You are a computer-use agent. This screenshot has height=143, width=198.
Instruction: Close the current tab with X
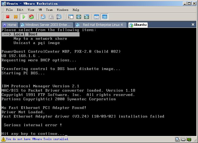[193, 25]
